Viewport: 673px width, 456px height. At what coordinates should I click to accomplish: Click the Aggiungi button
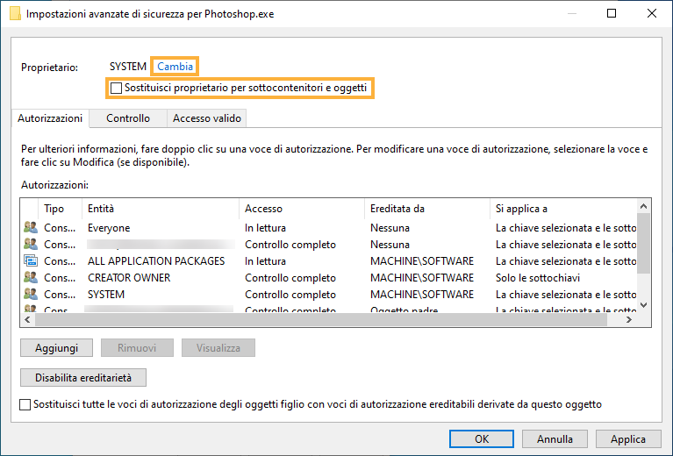tap(56, 348)
